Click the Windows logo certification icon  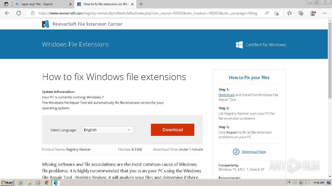coord(239,45)
